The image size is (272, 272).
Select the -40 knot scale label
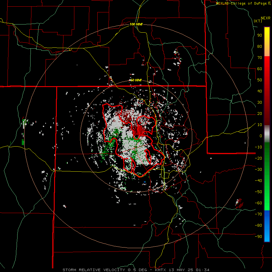pos(258,181)
